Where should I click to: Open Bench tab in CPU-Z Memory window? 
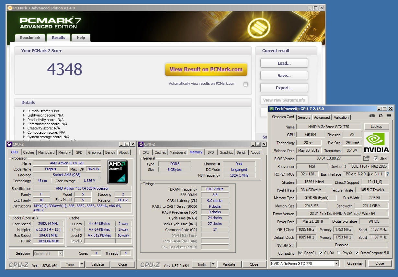[x=242, y=152]
